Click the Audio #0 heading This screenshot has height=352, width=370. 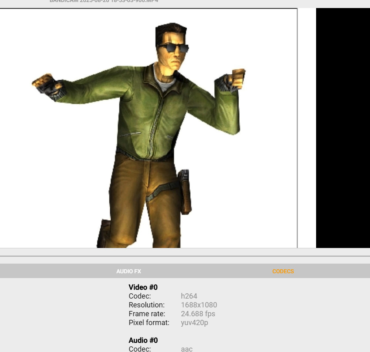(143, 340)
